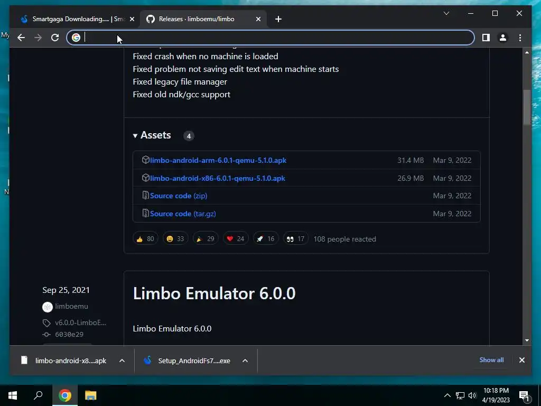Click the limboemu avatar image
Image resolution: width=541 pixels, height=406 pixels.
(x=47, y=307)
